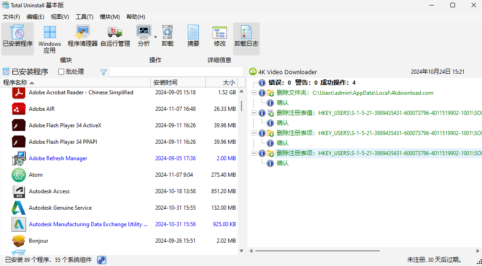Click the 未注册. 30 天后过期 status text

(x=434, y=260)
